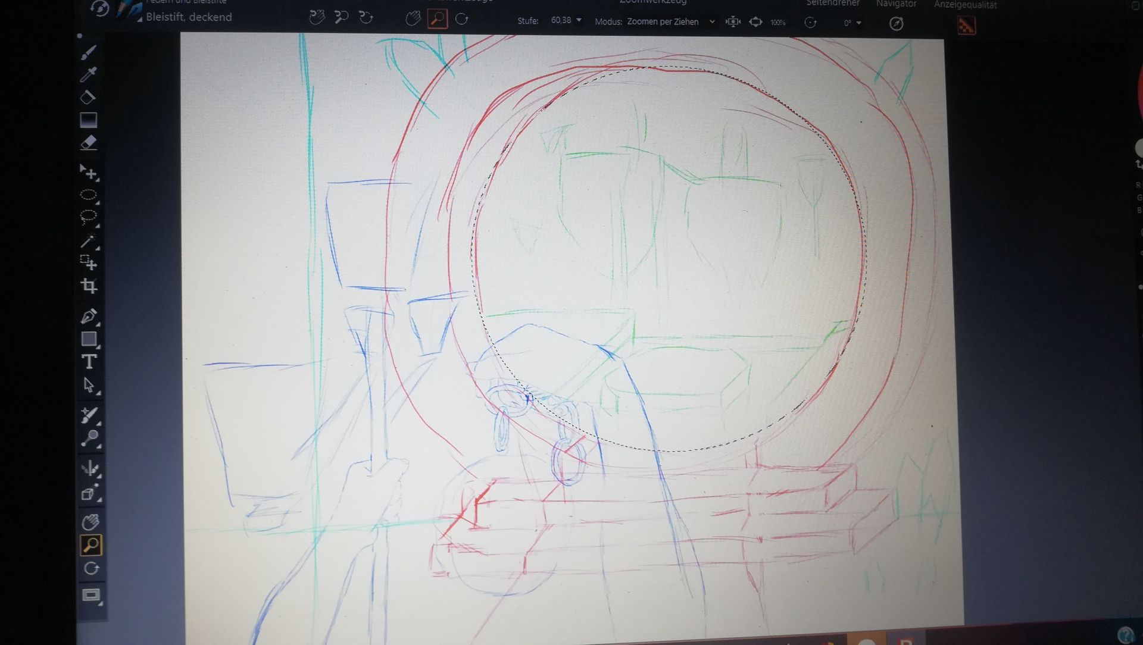Image resolution: width=1143 pixels, height=645 pixels.
Task: Click the rotate gesture icon in the property bar
Action: [x=366, y=17]
